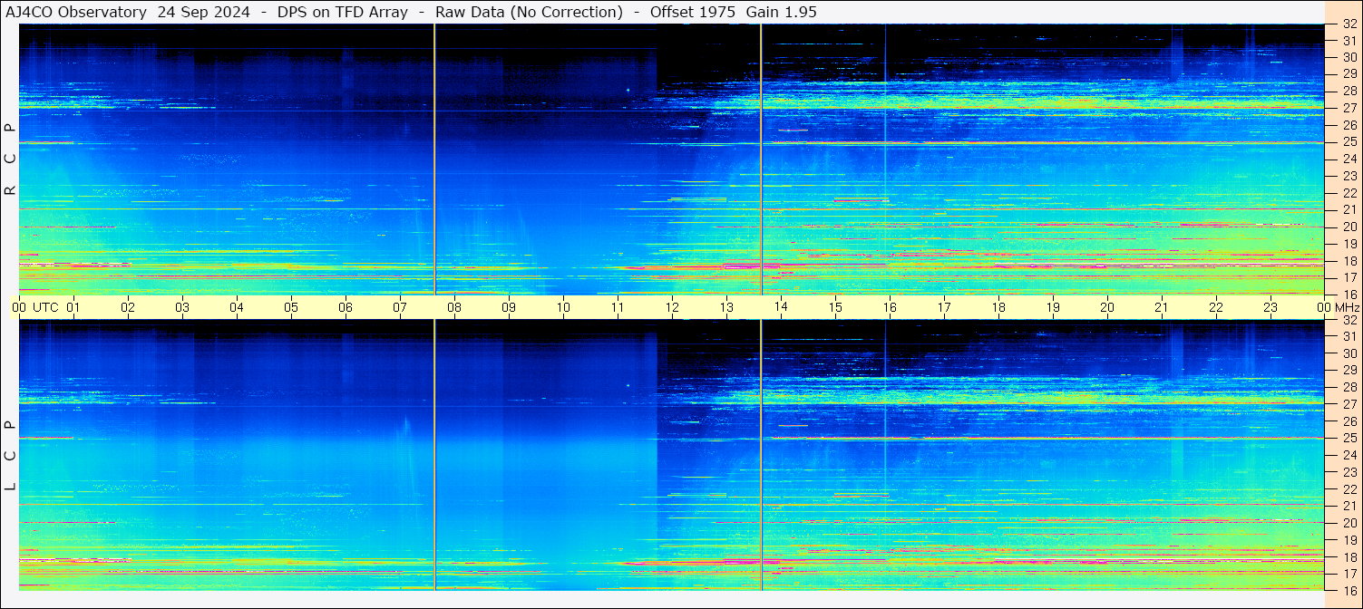Image resolution: width=1363 pixels, height=609 pixels.
Task: Click the 16 MHz tick on upper RCP scale
Action: click(1348, 295)
